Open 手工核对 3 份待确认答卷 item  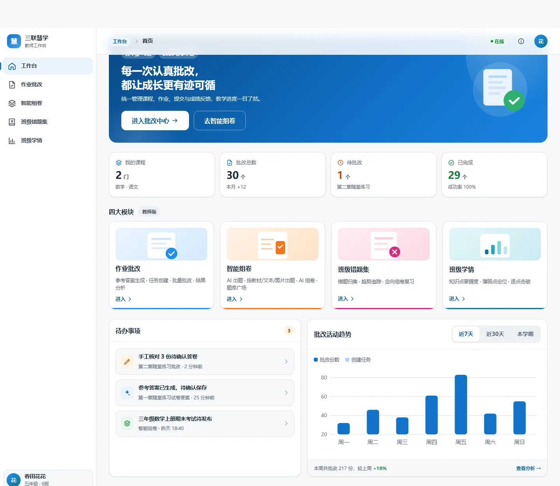[x=205, y=362]
